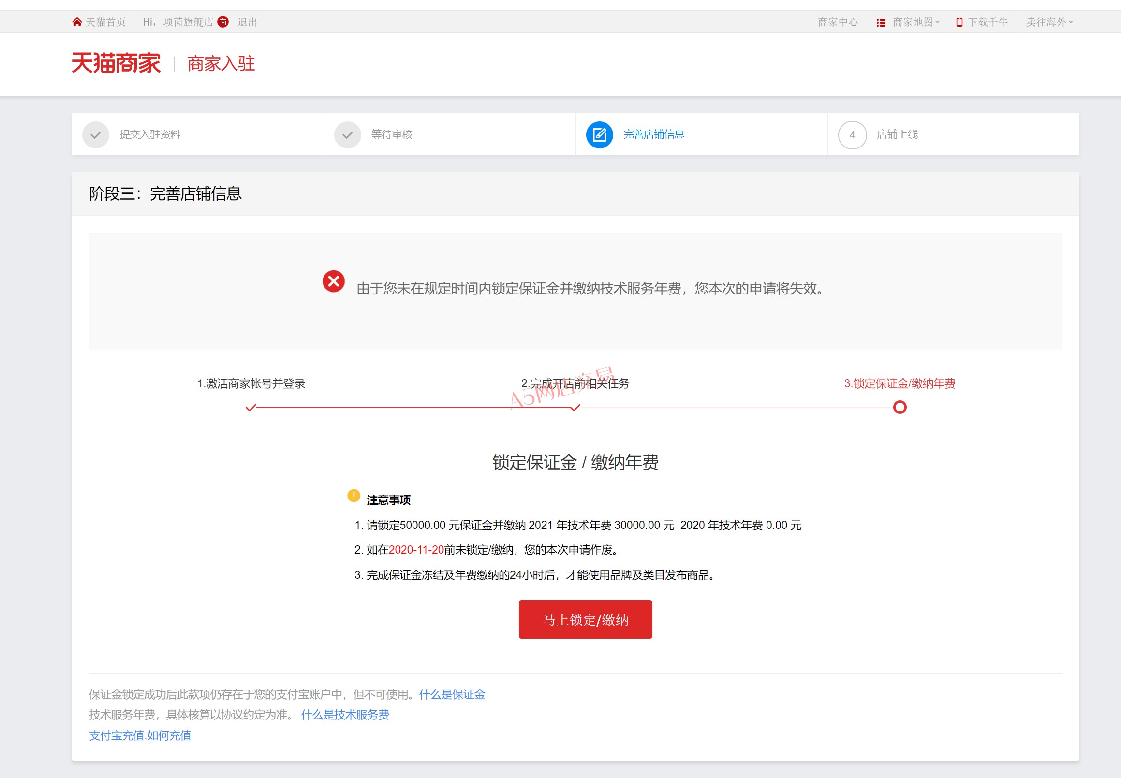Click the red circle marker for step 3

[900, 407]
